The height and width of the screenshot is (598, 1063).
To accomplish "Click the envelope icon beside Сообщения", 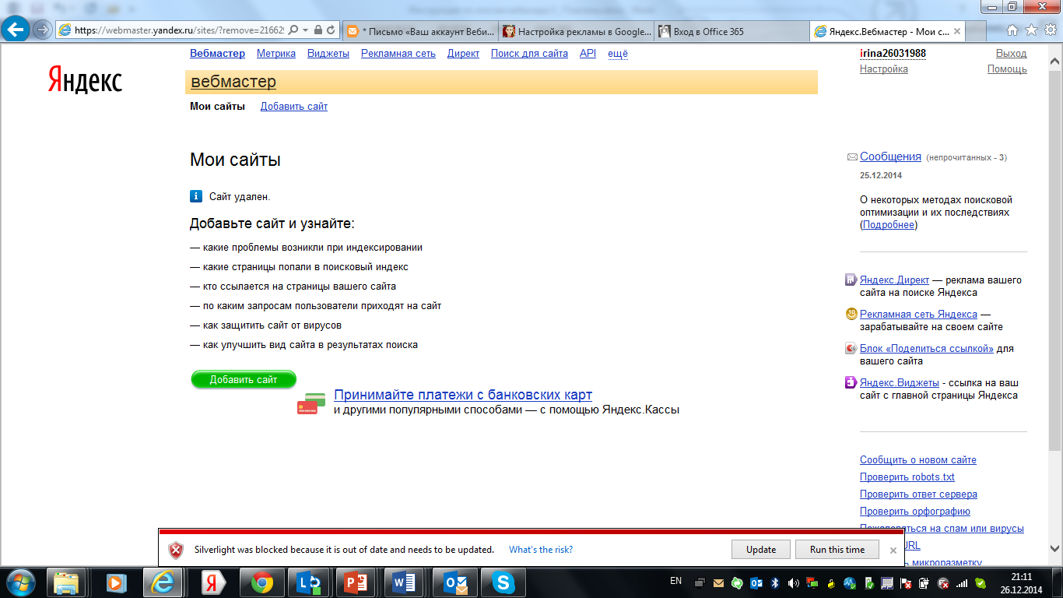I will (852, 157).
